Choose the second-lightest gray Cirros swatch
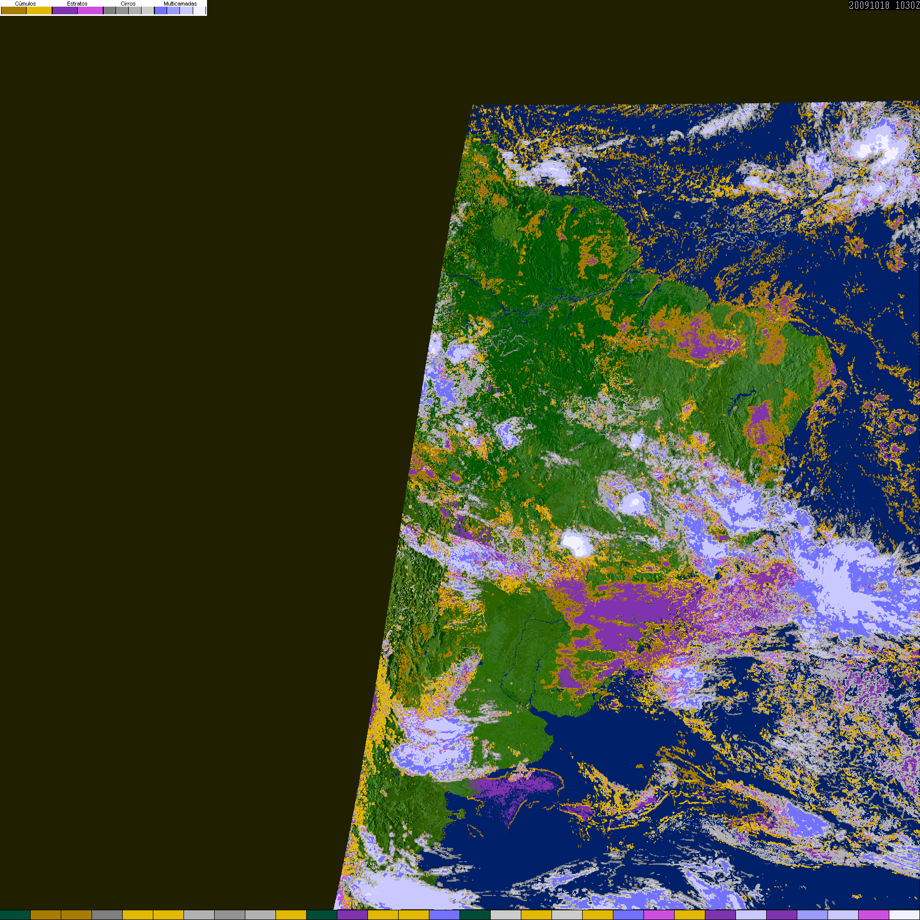The height and width of the screenshot is (920, 920). point(135,10)
